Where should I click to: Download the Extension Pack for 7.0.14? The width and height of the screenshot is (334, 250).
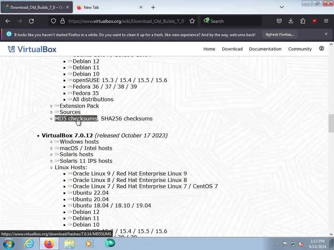(x=79, y=106)
